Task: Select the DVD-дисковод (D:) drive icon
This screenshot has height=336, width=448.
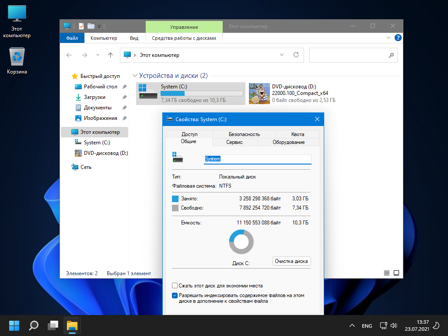Action: (x=259, y=94)
